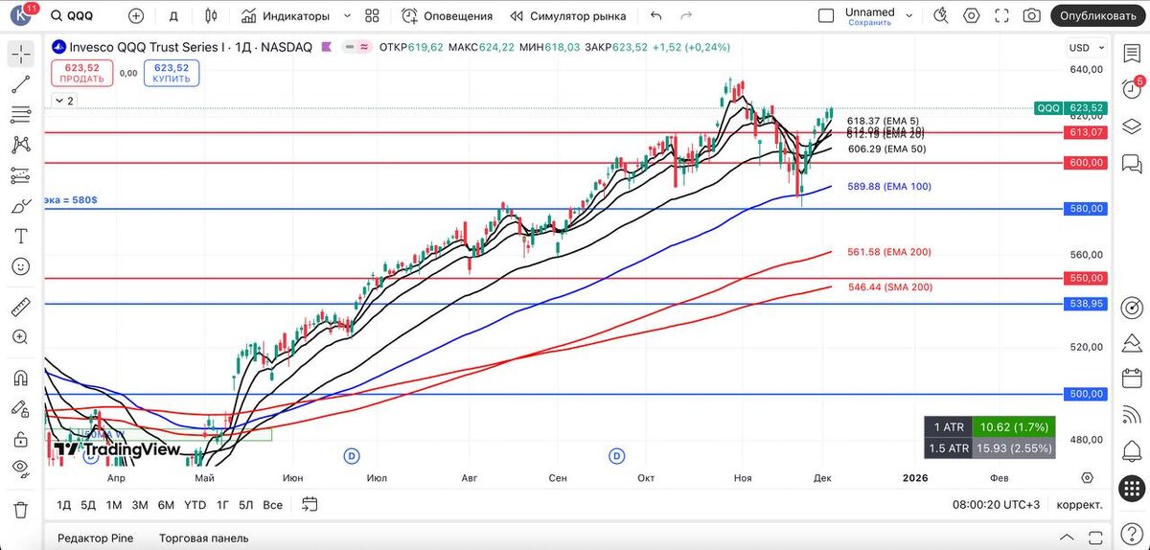This screenshot has height=550, width=1150.
Task: Click the Опубликовать button
Action: [1096, 16]
